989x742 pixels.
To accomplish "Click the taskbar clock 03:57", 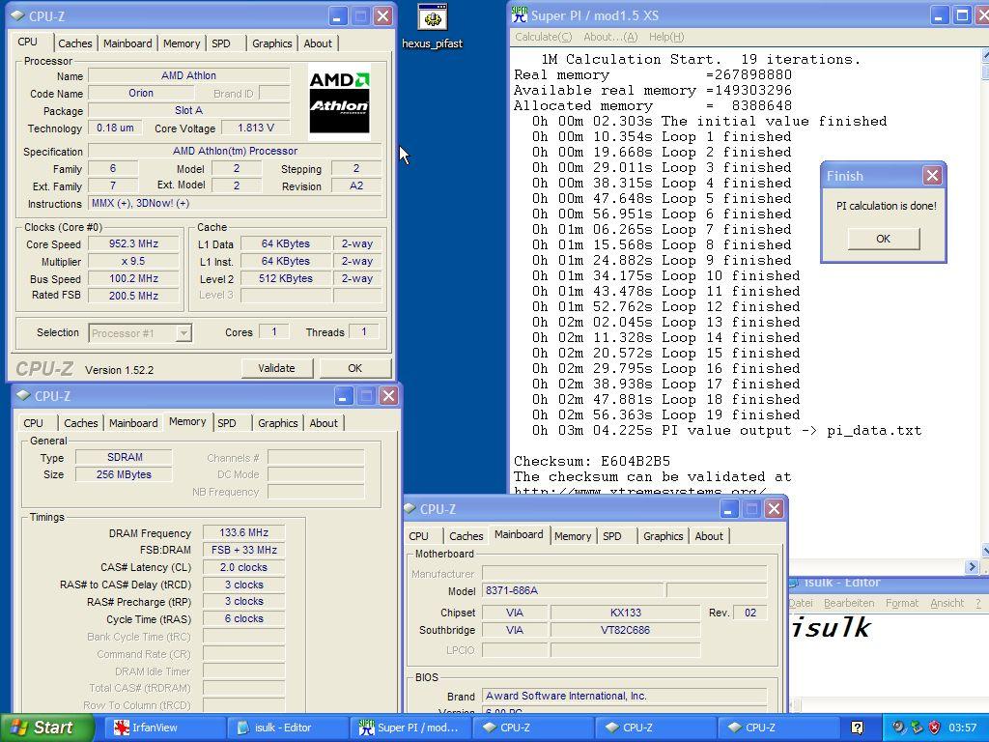I will click(x=962, y=728).
